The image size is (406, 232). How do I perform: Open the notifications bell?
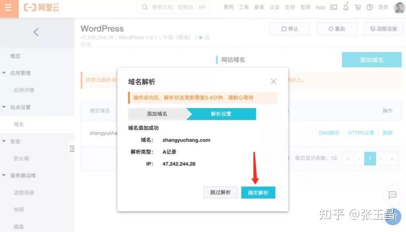[346, 7]
